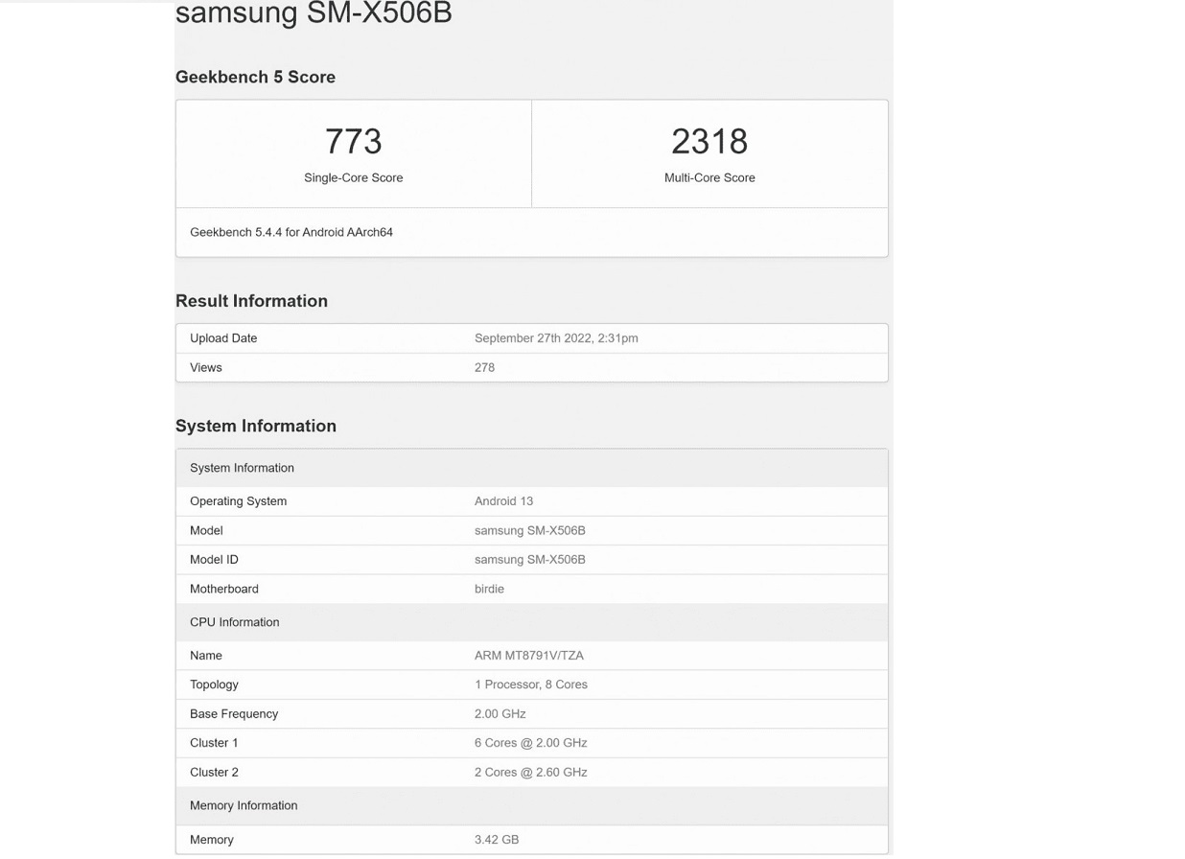
Task: Click the '6 Cores @ 2.00 GHz' value
Action: tap(531, 743)
